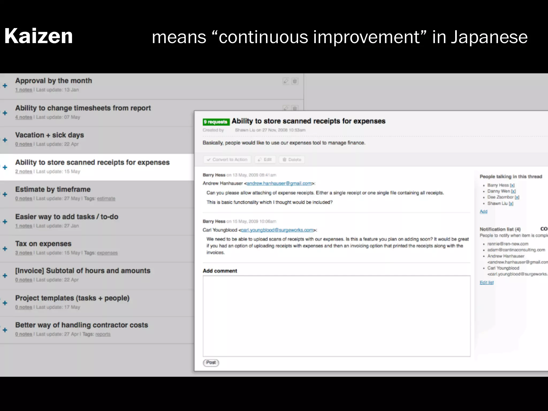The height and width of the screenshot is (411, 548).
Task: Open '0 notes' link under contractor costs item
Action: (24, 334)
